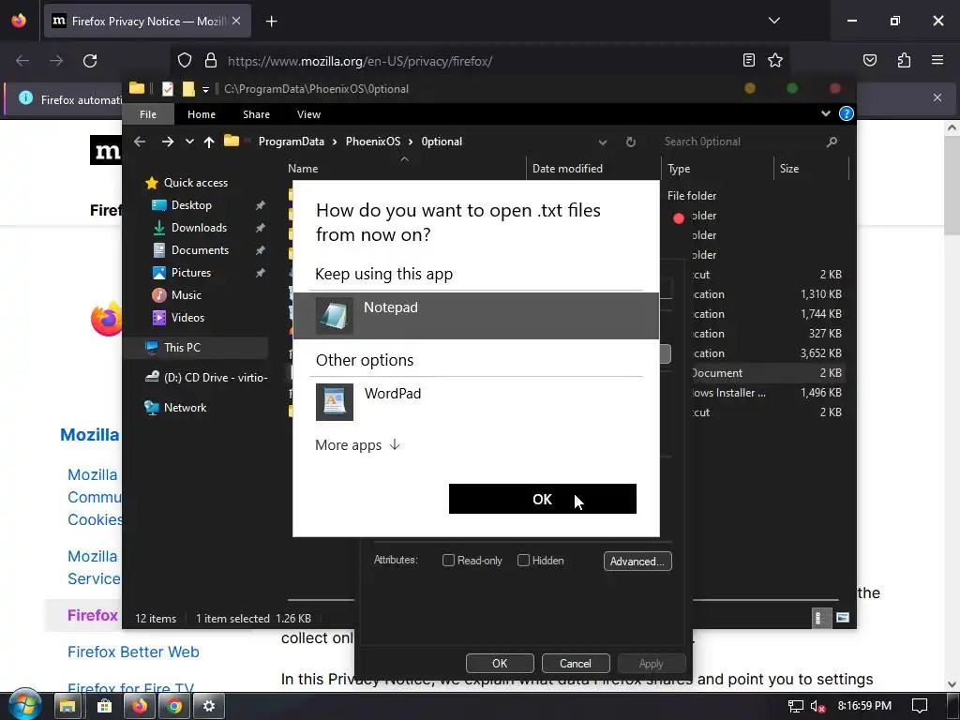The image size is (960, 720).
Task: Sort by Date modified column
Action: [567, 169]
